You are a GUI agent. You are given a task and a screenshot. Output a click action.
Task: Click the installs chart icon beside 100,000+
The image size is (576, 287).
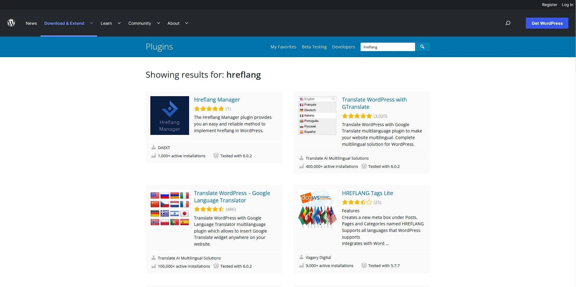(153, 266)
